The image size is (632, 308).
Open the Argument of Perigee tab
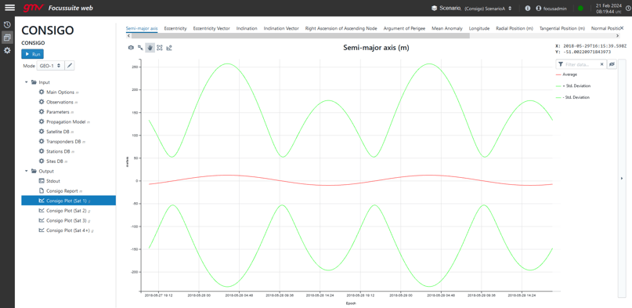coord(404,28)
